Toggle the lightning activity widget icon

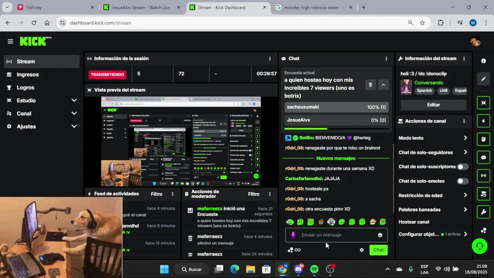484,121
